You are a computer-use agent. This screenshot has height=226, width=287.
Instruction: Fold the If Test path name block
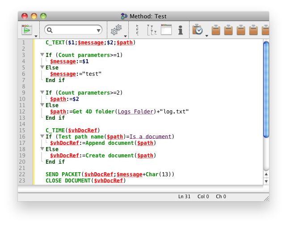click(42, 137)
